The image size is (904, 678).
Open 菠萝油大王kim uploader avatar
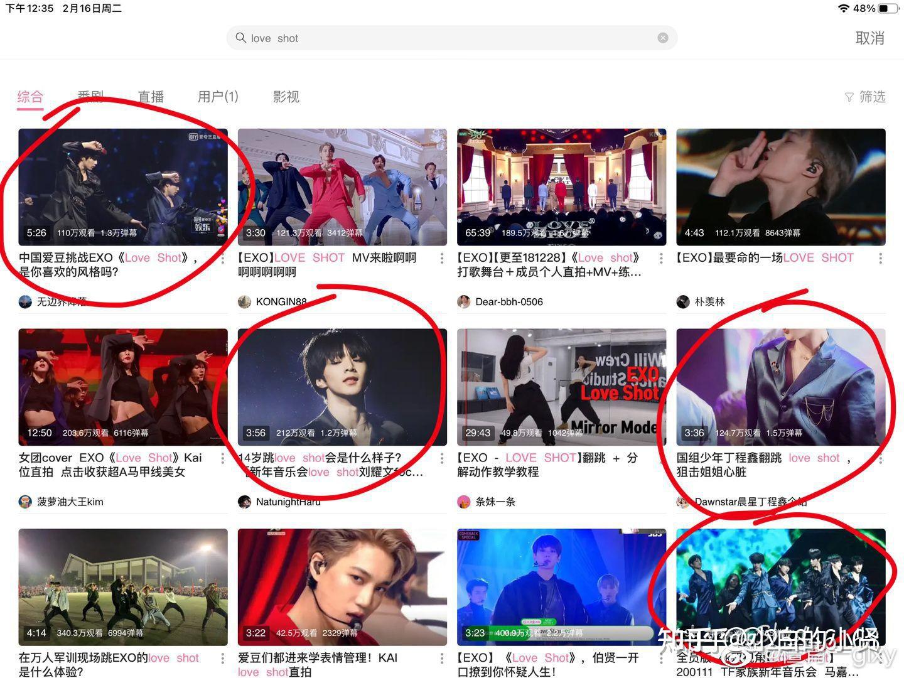(x=25, y=502)
